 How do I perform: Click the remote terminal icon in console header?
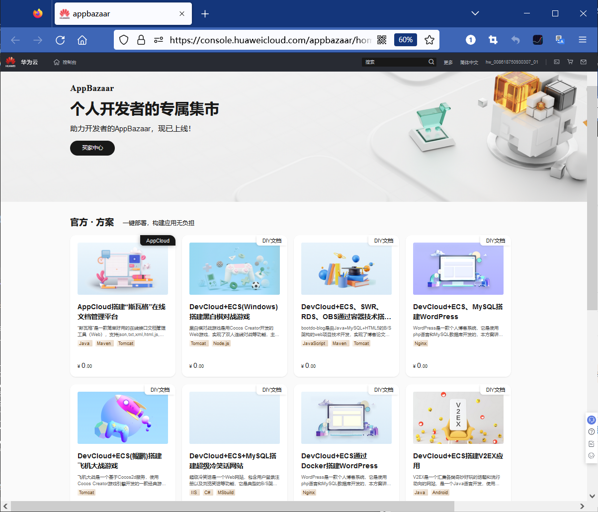point(556,62)
